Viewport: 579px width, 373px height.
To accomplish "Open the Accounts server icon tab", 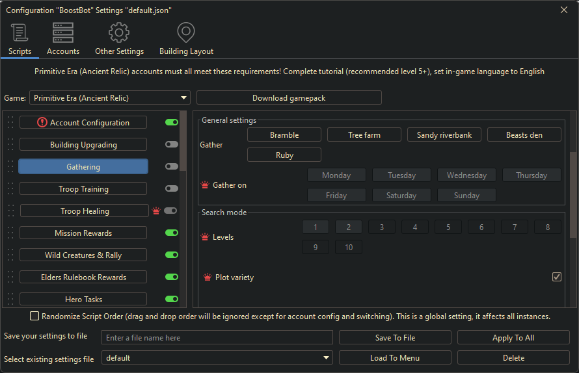I will [63, 33].
